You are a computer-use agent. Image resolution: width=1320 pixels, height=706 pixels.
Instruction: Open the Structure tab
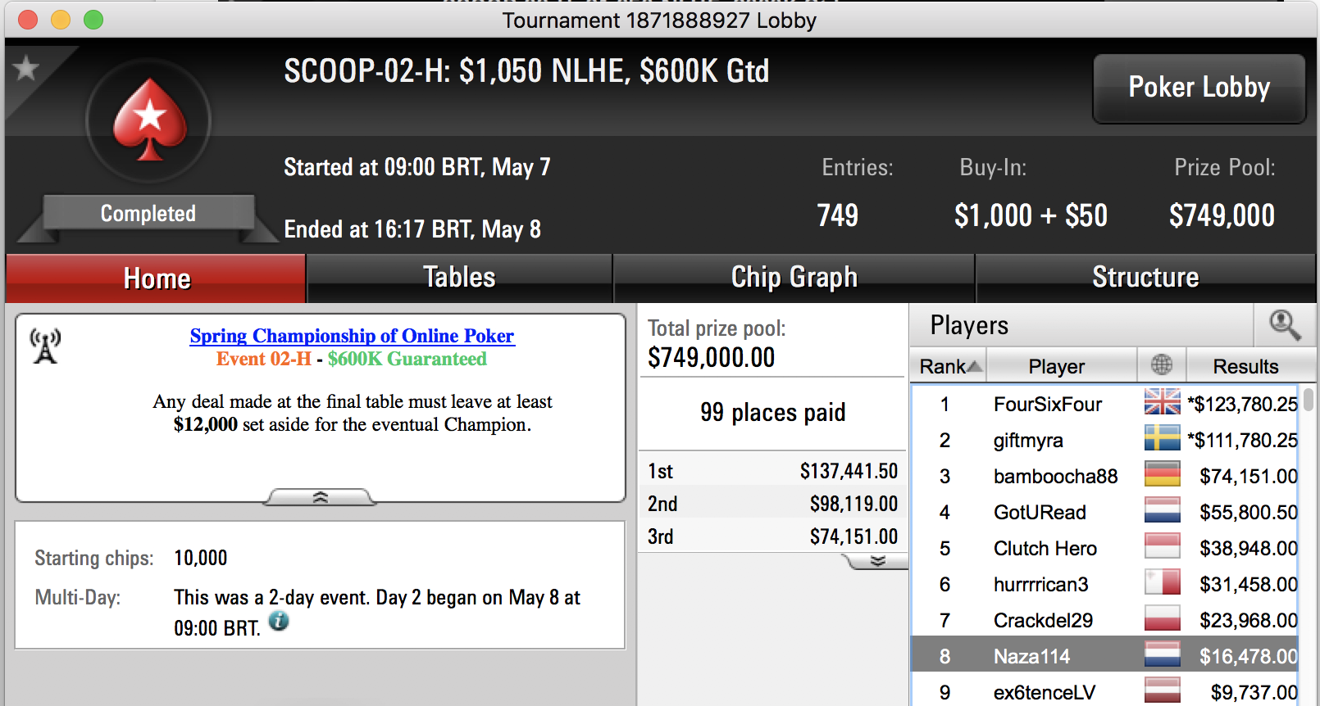click(1145, 278)
